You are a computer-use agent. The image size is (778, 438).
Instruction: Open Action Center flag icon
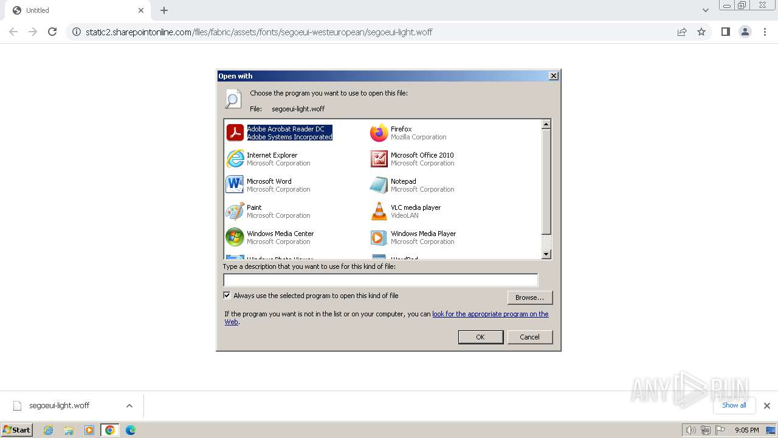(x=720, y=430)
